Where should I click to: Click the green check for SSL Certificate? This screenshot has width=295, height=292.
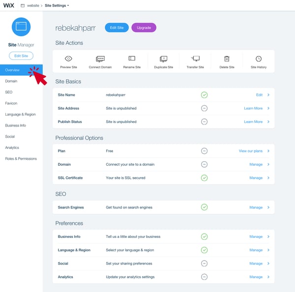click(x=204, y=178)
